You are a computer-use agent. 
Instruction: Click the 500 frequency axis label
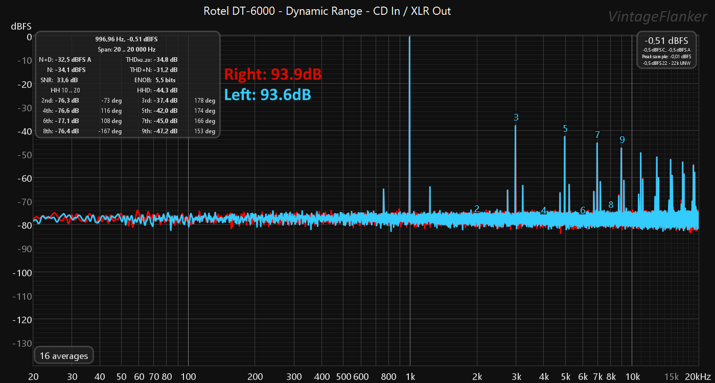tap(343, 377)
